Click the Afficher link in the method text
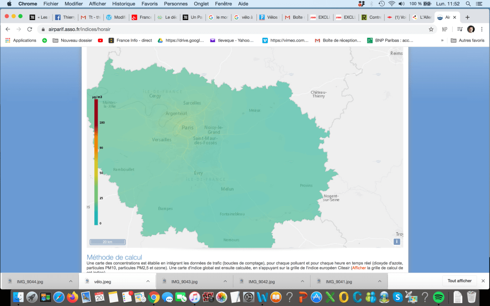Screen dimensions: 490x306 point(359,268)
